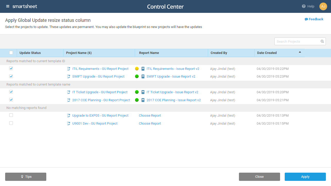This screenshot has height=186, width=331.
Task: Click the smartsheet logo
Action: click(25, 6)
